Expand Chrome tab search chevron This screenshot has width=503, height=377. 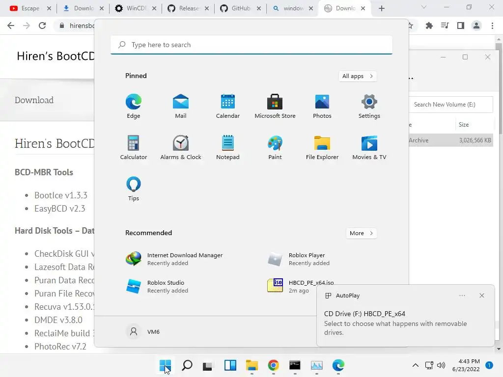(424, 7)
